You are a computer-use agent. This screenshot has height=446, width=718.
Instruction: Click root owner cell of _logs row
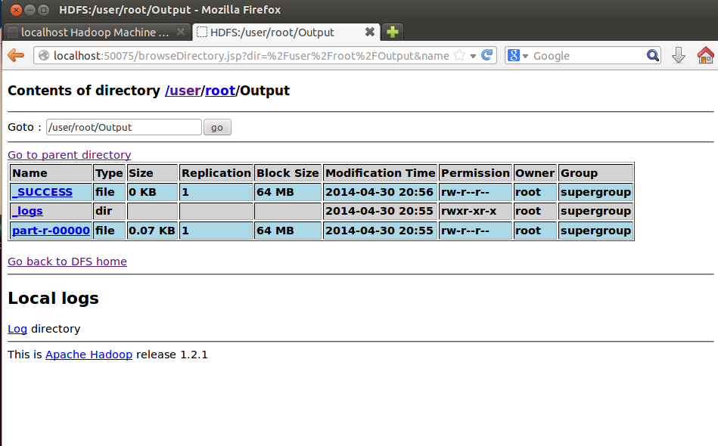click(535, 212)
